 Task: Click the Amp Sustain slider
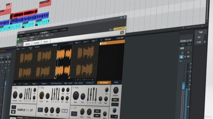click(94, 94)
